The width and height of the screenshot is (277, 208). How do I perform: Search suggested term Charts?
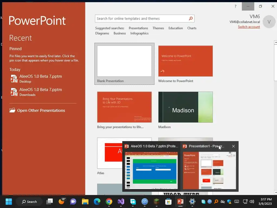[192, 28]
